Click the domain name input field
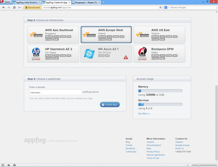This screenshot has height=167, width=218. (x=55, y=92)
